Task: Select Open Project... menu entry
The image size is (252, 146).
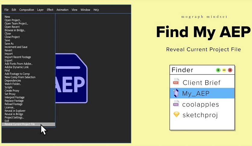Action: [x=13, y=20]
